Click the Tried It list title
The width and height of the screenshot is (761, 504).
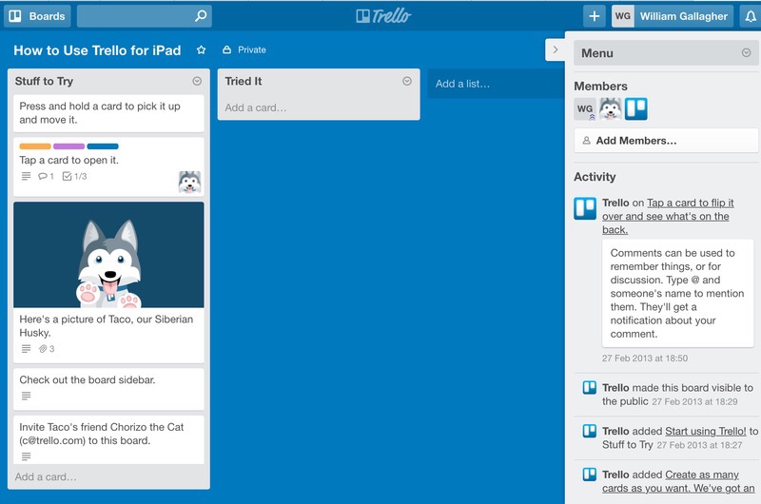(244, 81)
